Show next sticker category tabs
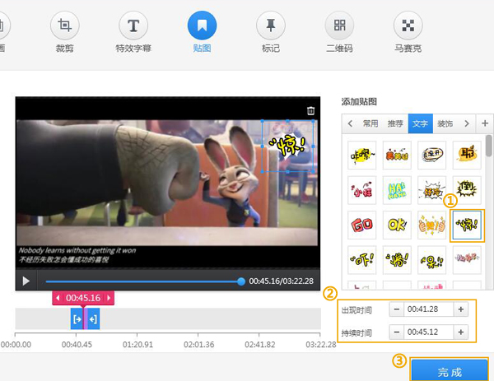Image resolution: width=494 pixels, height=381 pixels. click(467, 123)
